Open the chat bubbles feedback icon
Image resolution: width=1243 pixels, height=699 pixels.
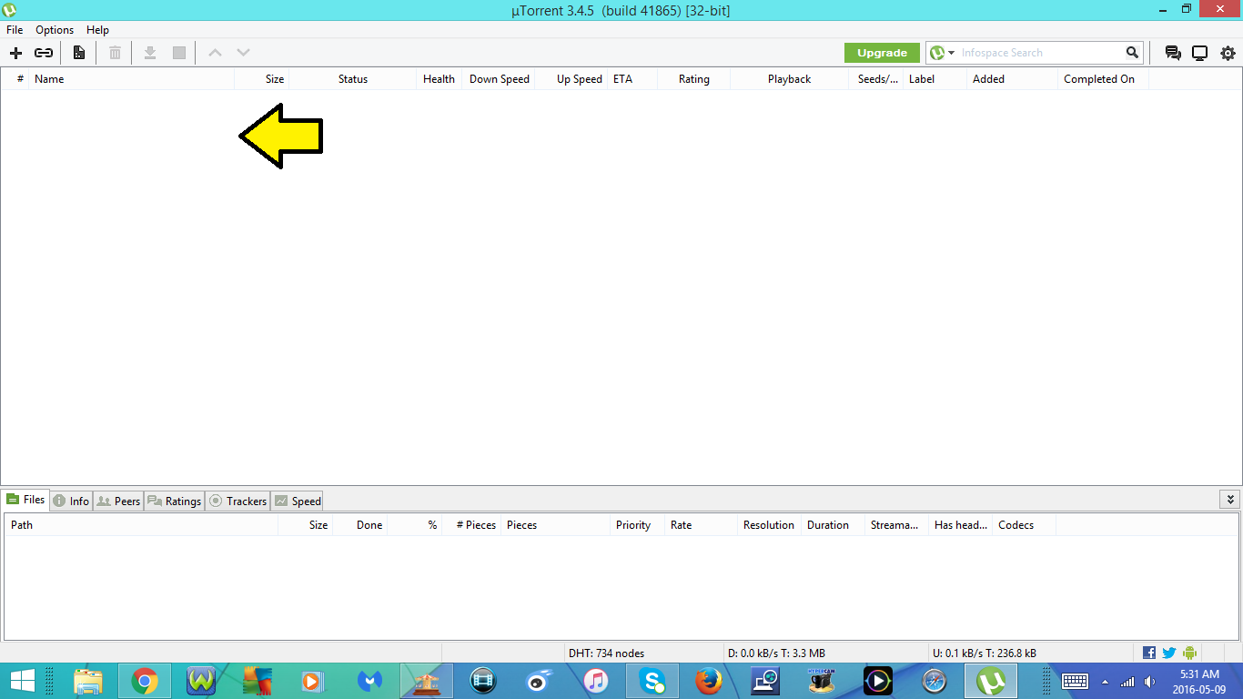[1173, 53]
